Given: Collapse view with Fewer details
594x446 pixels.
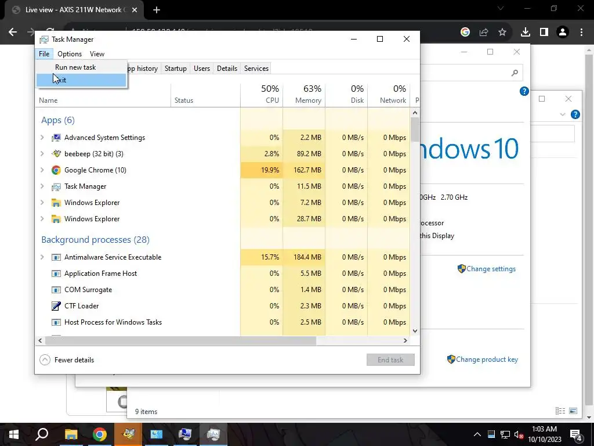Looking at the screenshot, I should (x=67, y=360).
